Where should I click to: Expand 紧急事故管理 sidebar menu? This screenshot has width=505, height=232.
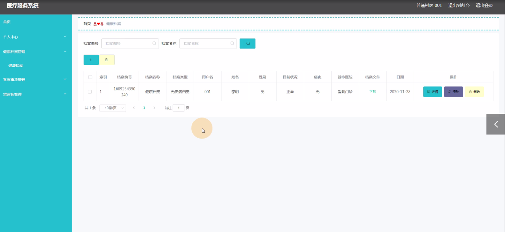[36, 79]
